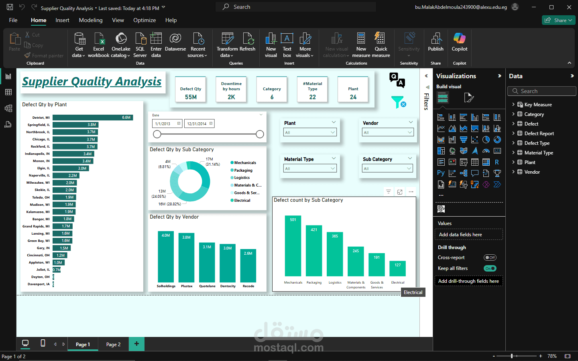
Task: Select the Slicer visualization icon
Action: click(464, 162)
